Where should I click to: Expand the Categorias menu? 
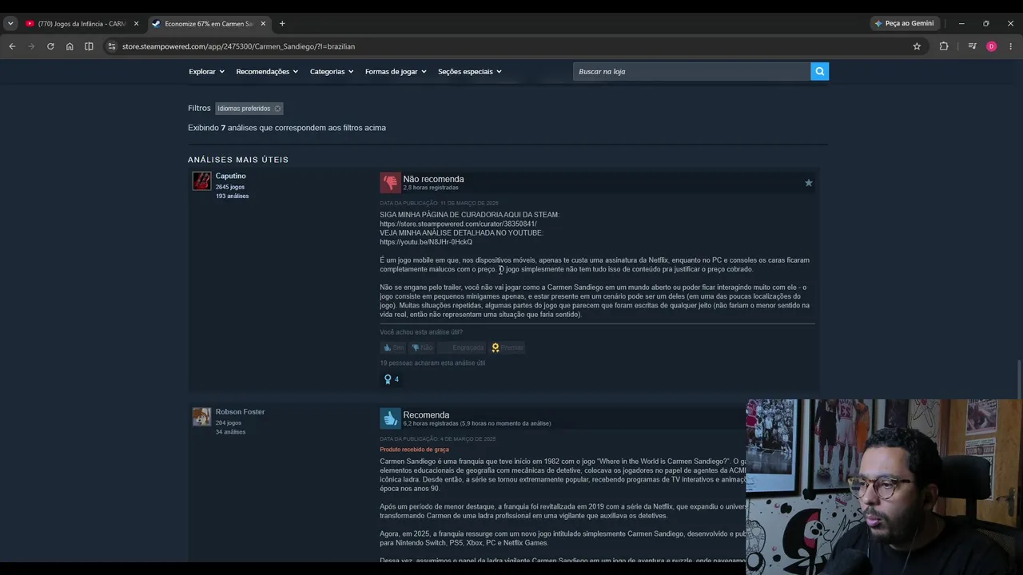[x=332, y=71]
